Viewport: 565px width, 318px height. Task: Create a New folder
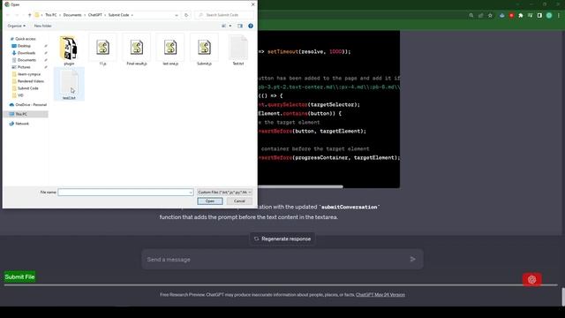43,26
